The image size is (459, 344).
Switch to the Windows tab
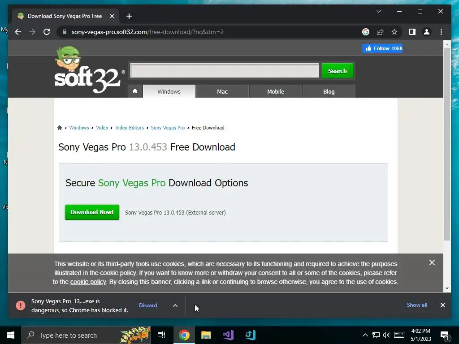tap(169, 91)
